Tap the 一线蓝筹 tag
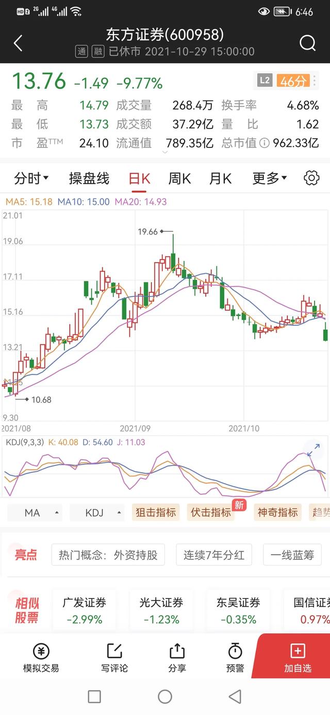Image resolution: width=330 pixels, height=715 pixels. tap(292, 555)
